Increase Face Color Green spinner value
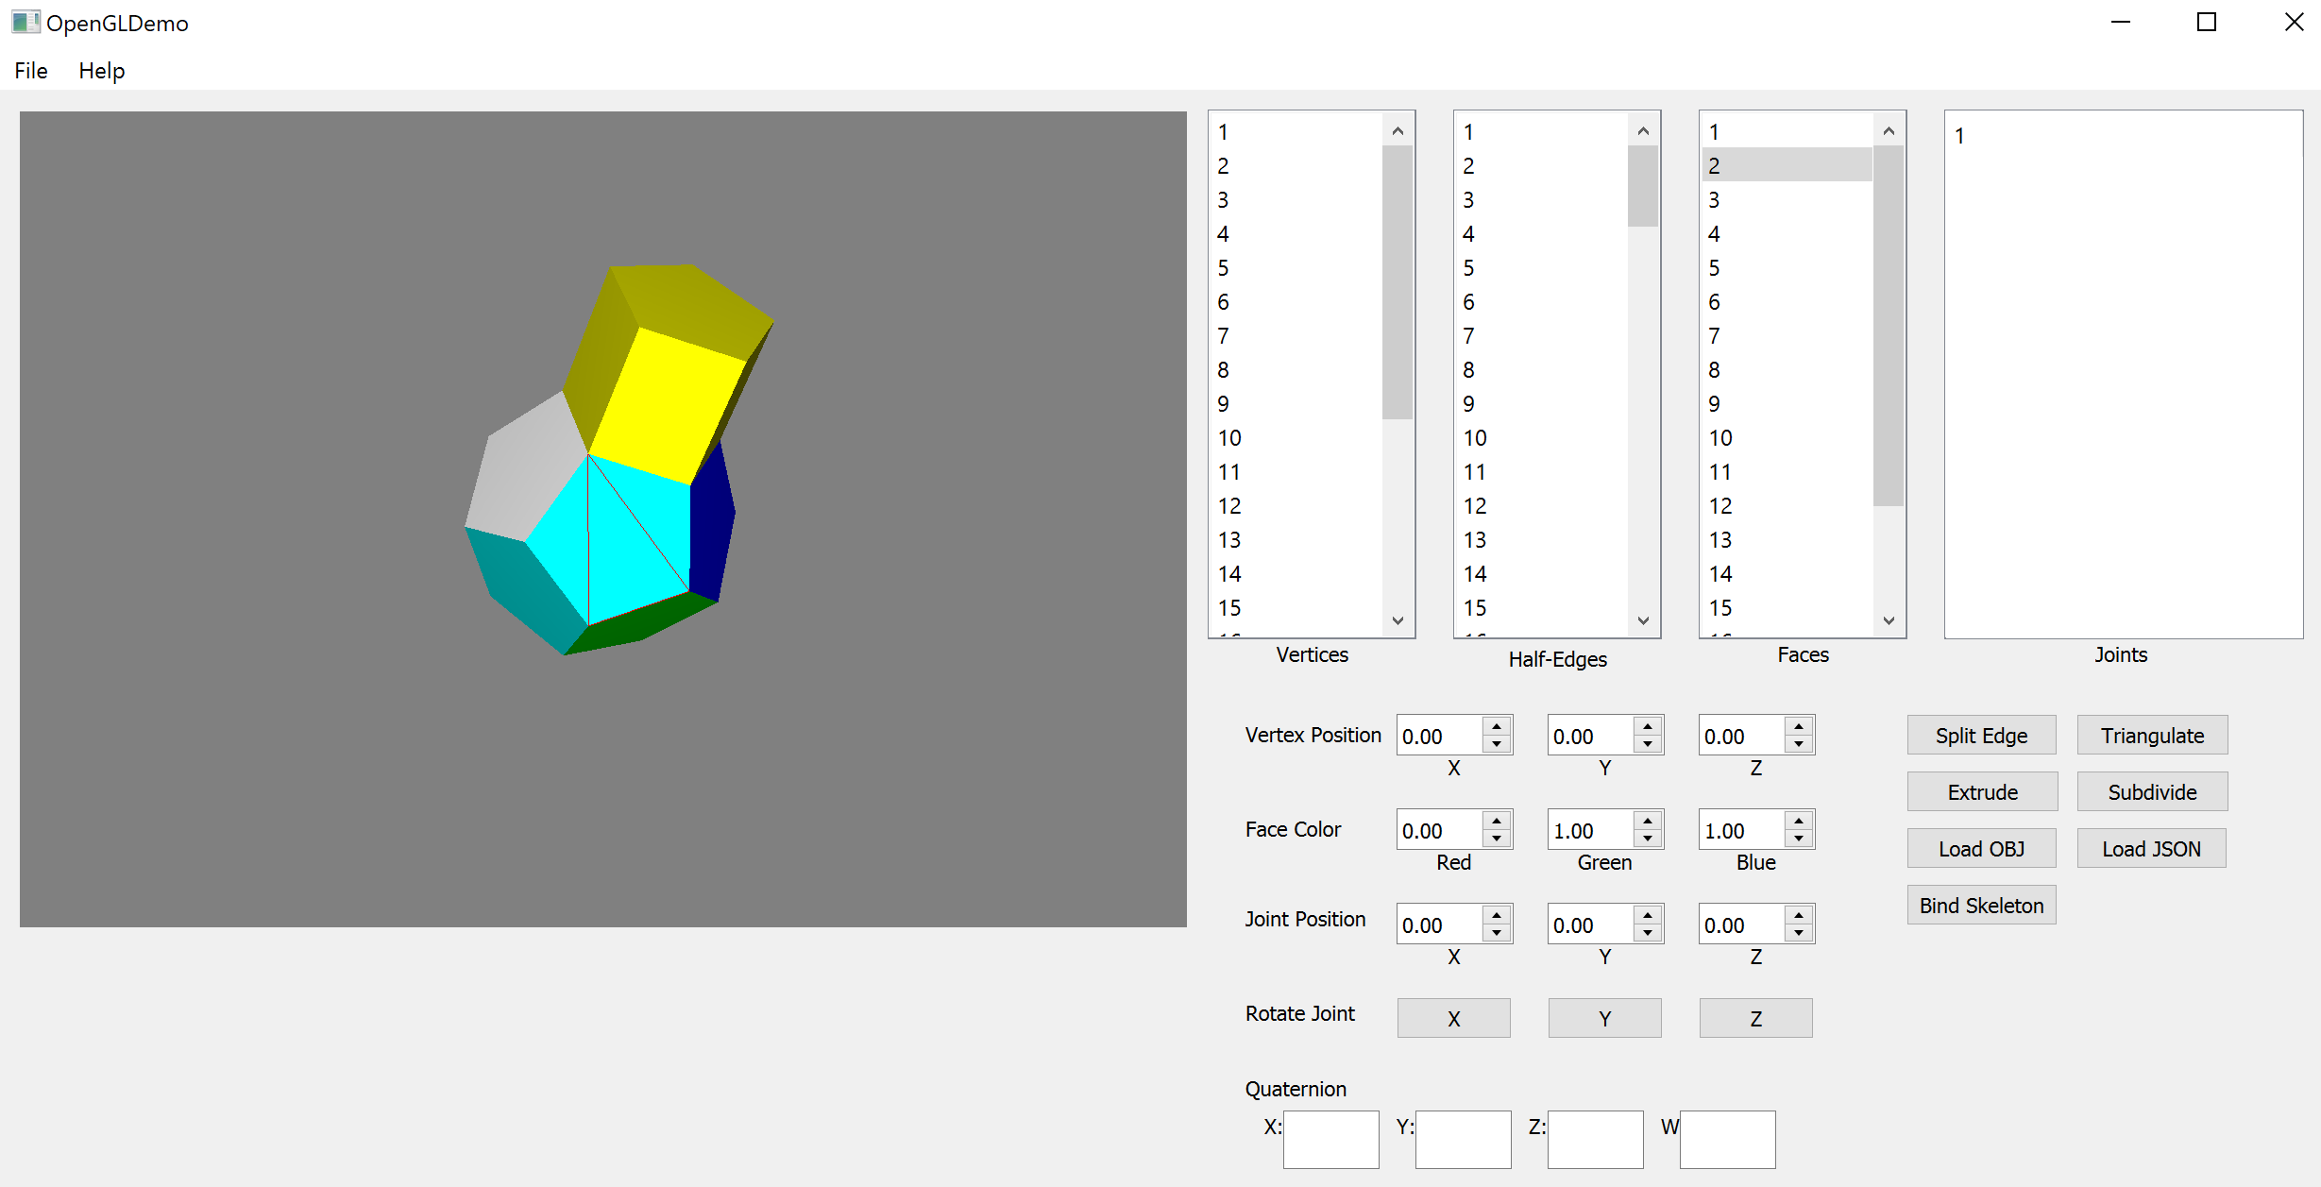The height and width of the screenshot is (1187, 2321). [1648, 821]
